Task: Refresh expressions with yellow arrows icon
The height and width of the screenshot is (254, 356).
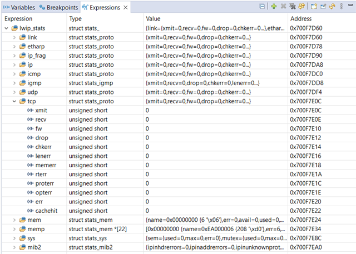Action: tap(332, 6)
